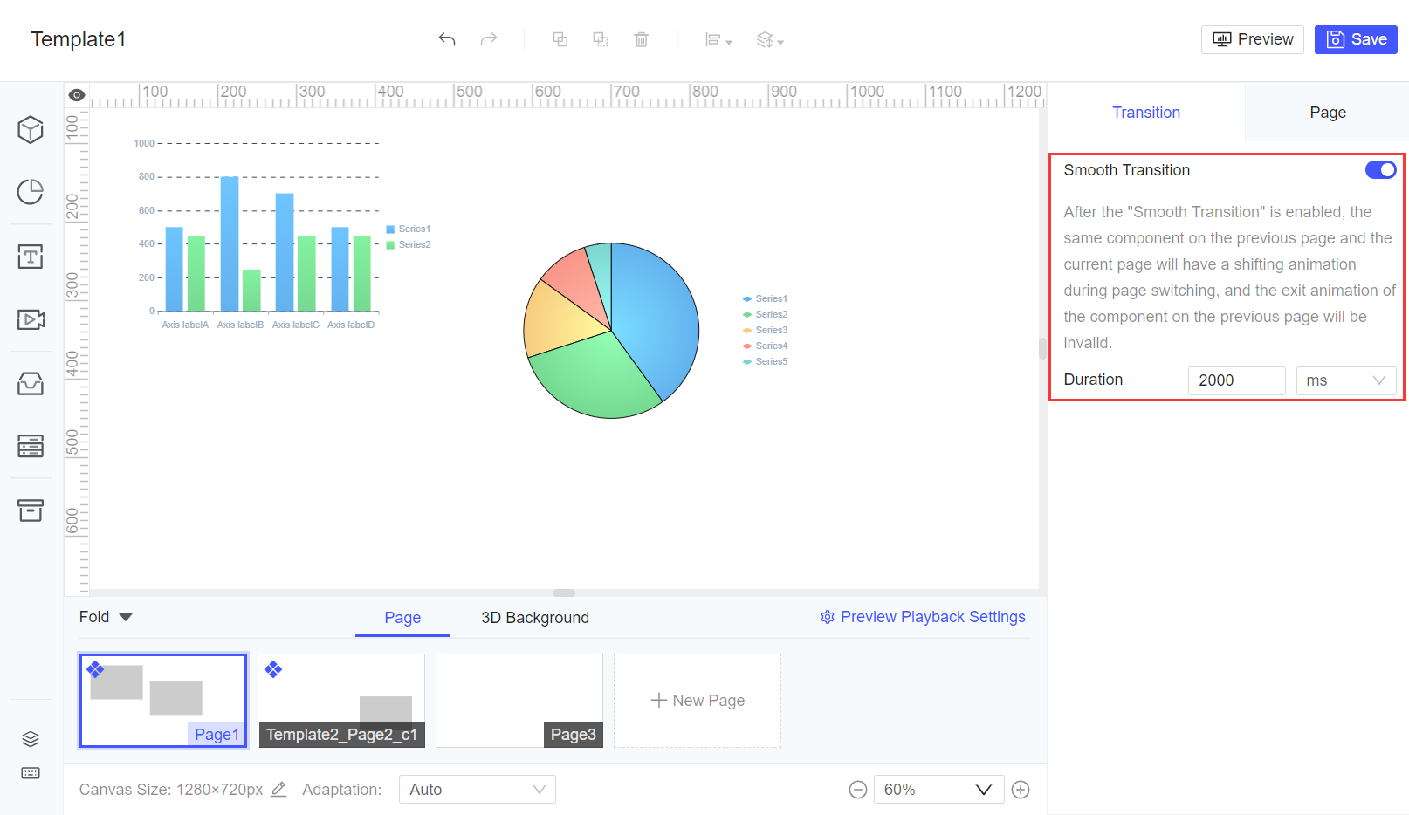
Task: Expand the Adaptation dropdown set to Auto
Action: [477, 789]
